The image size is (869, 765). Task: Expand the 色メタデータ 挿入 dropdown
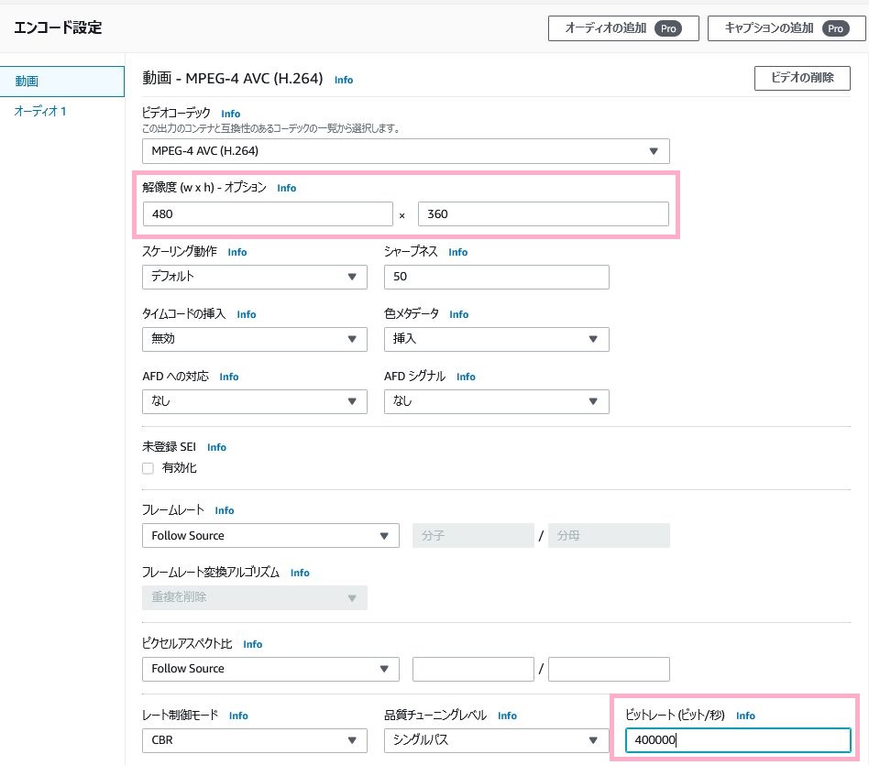tap(497, 339)
